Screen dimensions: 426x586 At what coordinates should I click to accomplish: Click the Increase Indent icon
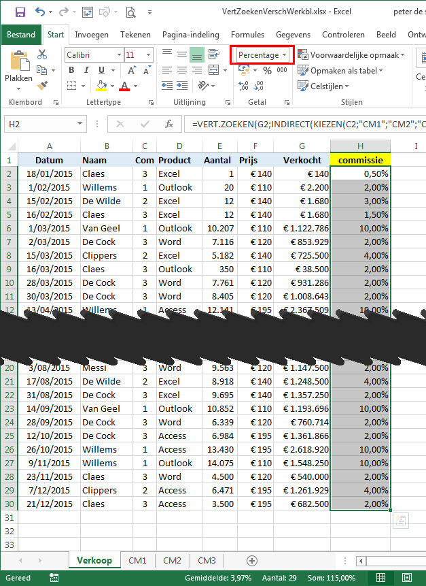click(x=182, y=86)
